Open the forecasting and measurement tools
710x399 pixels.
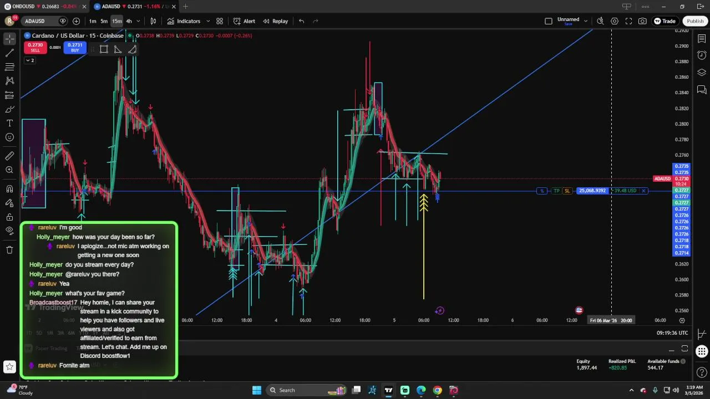pyautogui.click(x=9, y=95)
